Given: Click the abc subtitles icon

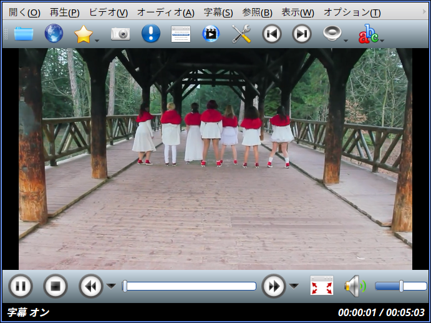Looking at the screenshot, I should (369, 34).
